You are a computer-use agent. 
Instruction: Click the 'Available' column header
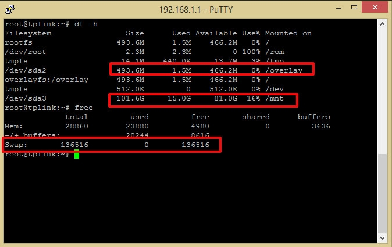coord(216,34)
